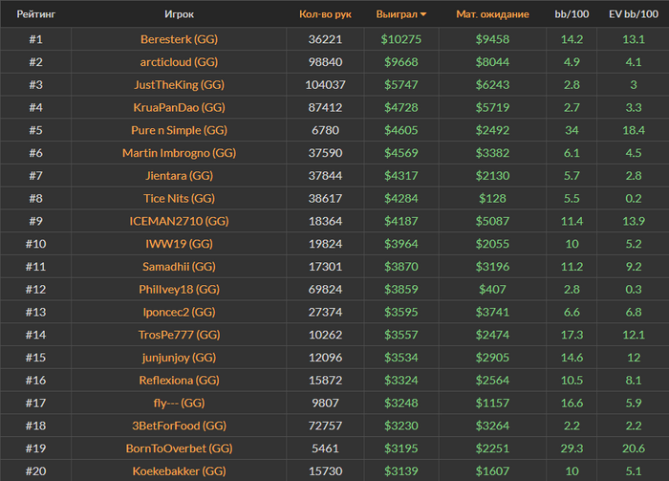The image size is (669, 481).
Task: Open TrosPe777 (GG) player profile
Action: coord(181,335)
